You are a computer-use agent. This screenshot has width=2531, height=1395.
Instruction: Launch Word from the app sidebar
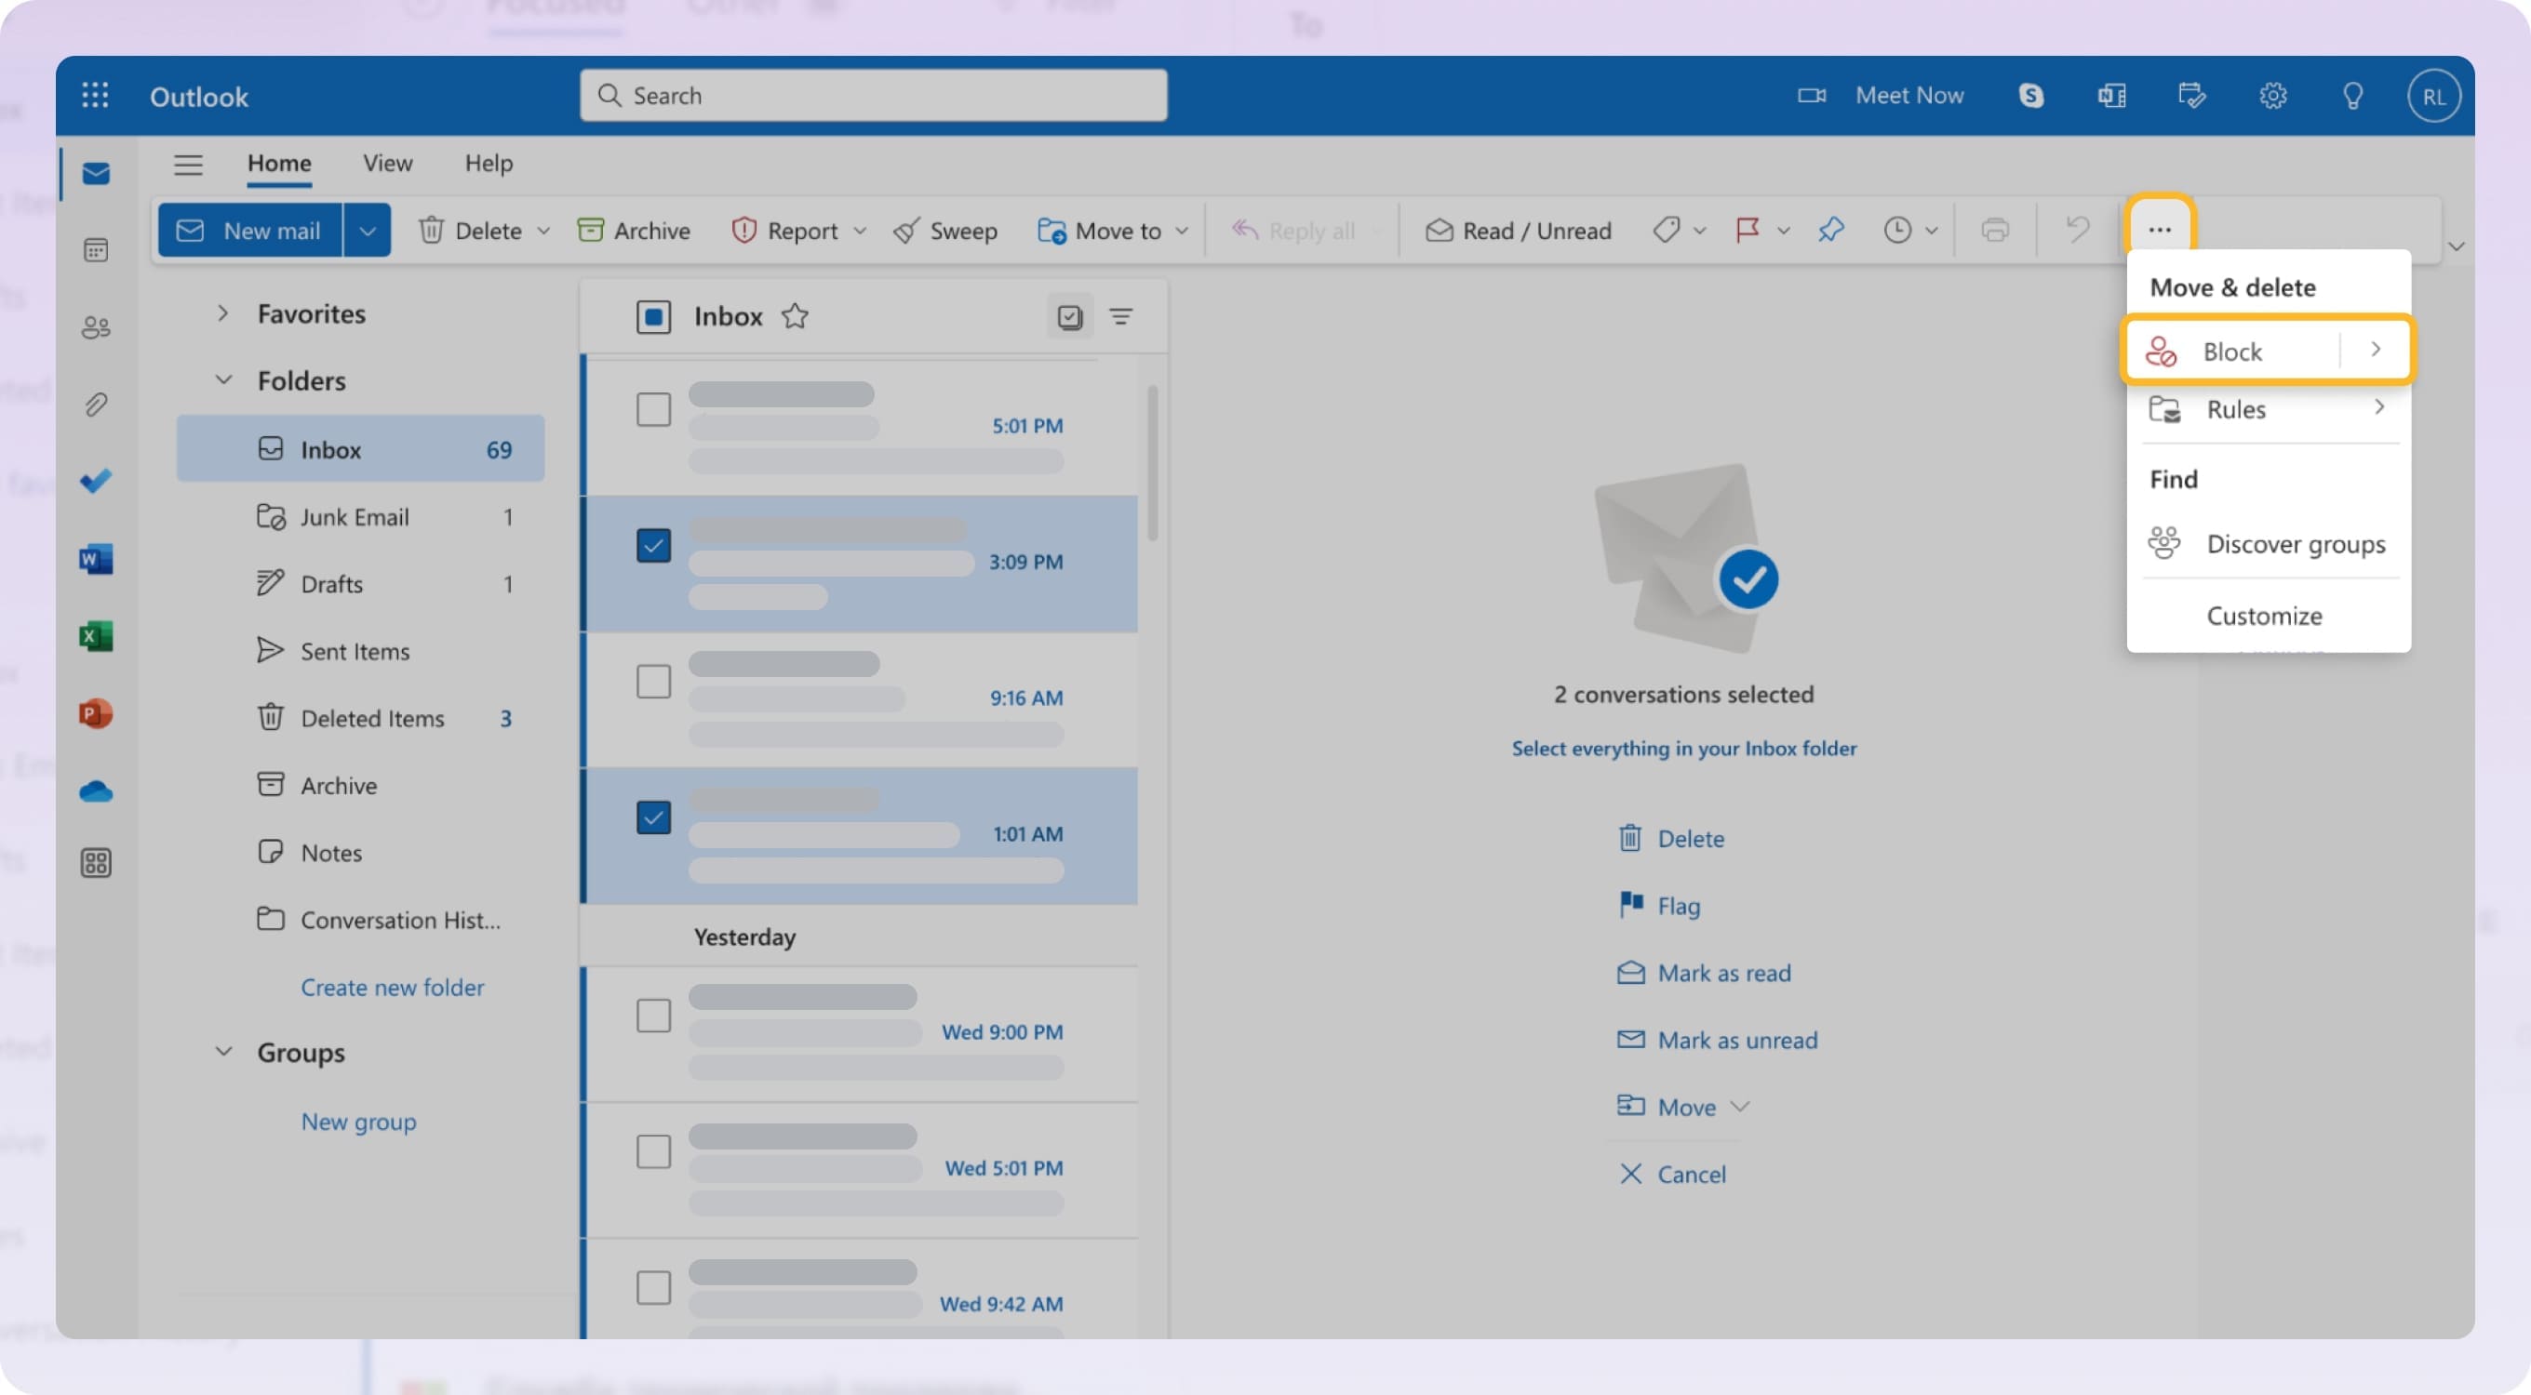click(x=95, y=559)
